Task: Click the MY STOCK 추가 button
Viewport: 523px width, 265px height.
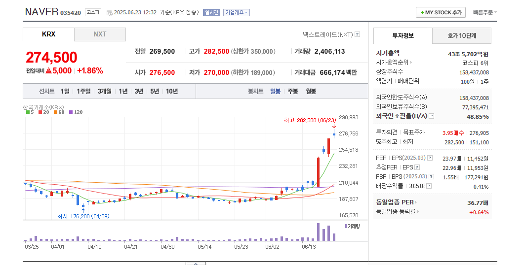Action: pyautogui.click(x=441, y=12)
